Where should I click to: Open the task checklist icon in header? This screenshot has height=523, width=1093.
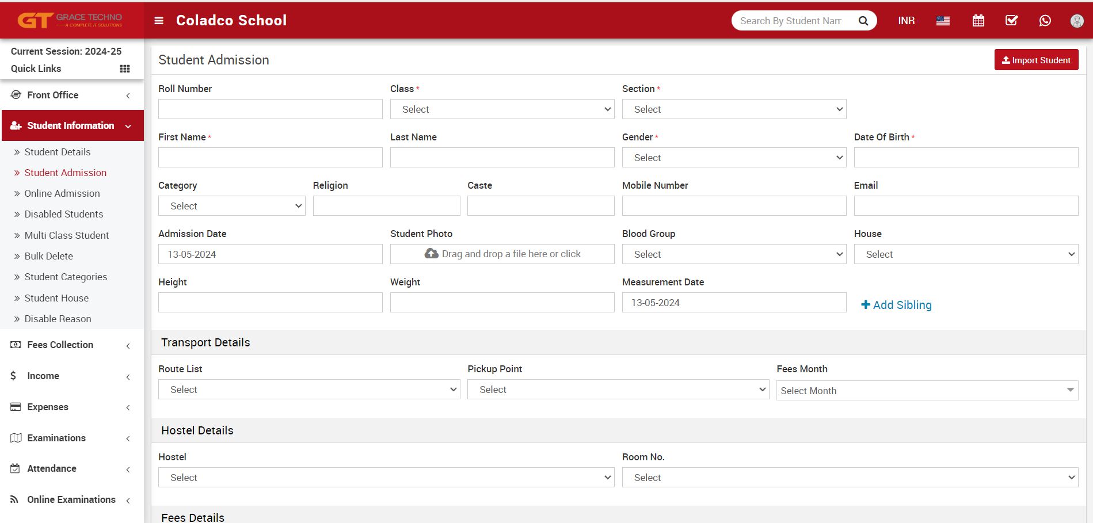tap(1011, 21)
